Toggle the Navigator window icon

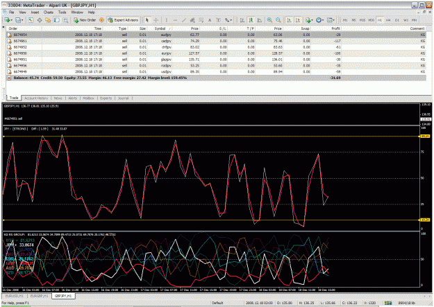48,20
